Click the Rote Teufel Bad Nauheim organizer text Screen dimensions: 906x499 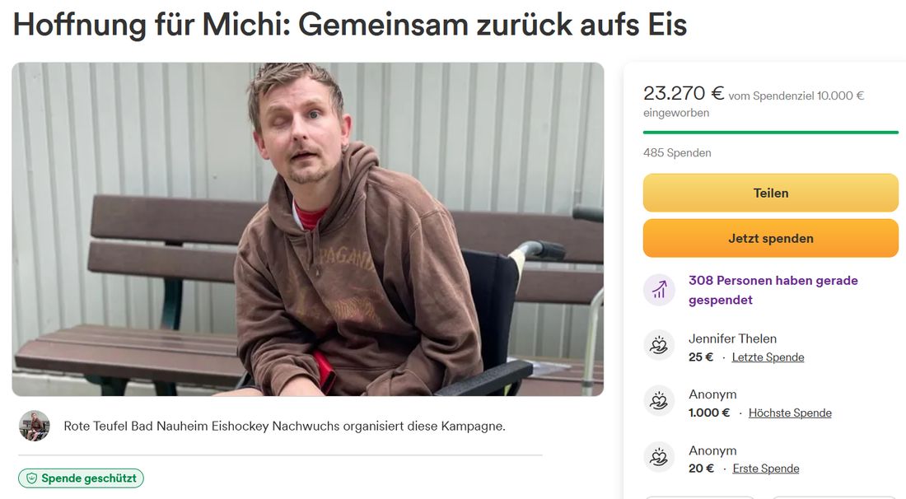[284, 427]
